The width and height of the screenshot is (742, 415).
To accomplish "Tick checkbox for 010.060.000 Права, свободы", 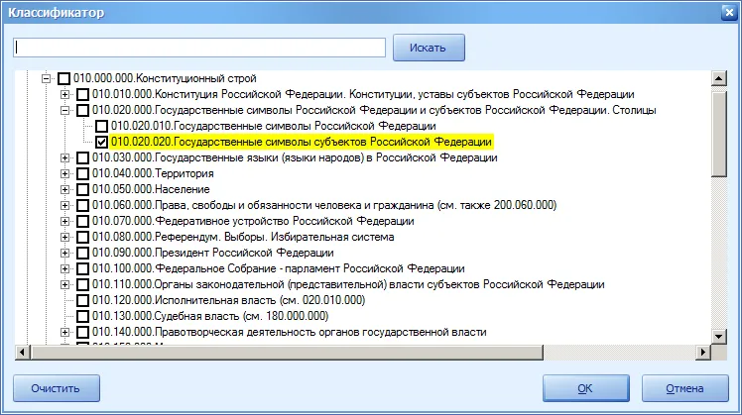I will tap(82, 205).
